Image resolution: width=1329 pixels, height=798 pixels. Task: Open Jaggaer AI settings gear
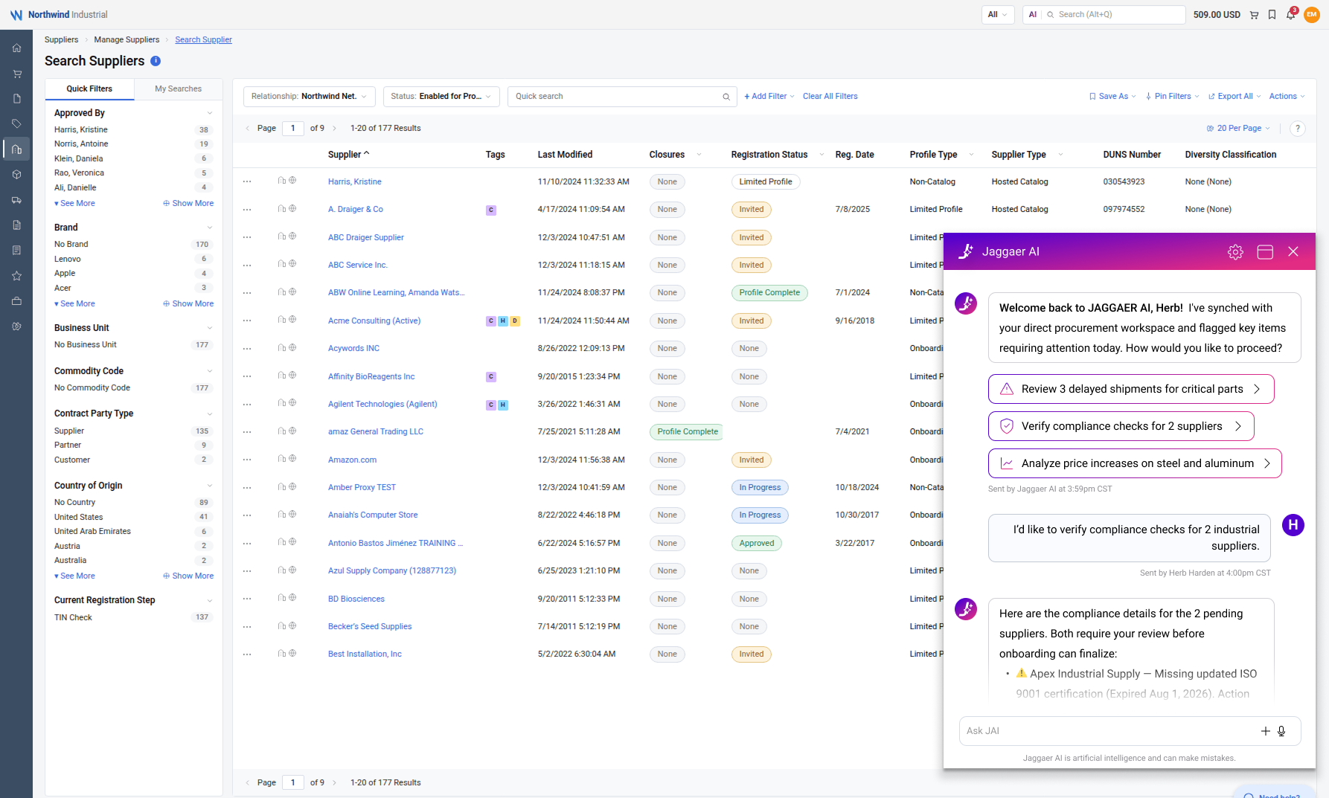1235,252
